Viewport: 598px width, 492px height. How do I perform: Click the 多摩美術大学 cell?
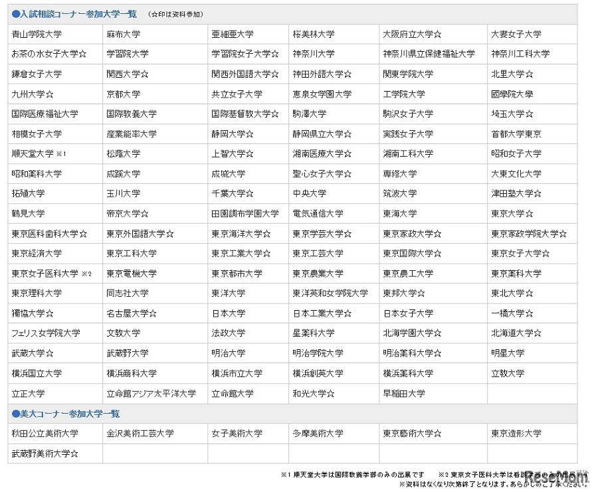(316, 433)
